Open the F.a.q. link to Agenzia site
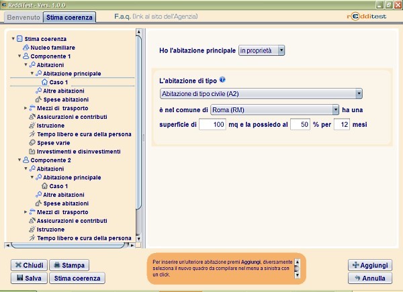Image resolution: width=403 pixels, height=292 pixels. click(156, 16)
